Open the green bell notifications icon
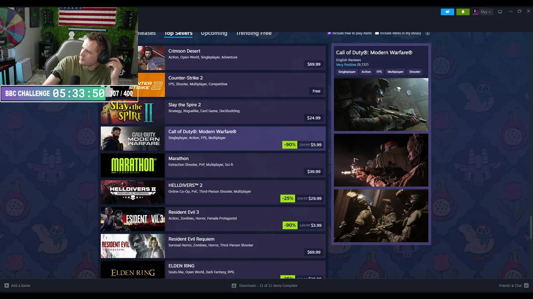533x299 pixels. point(463,12)
